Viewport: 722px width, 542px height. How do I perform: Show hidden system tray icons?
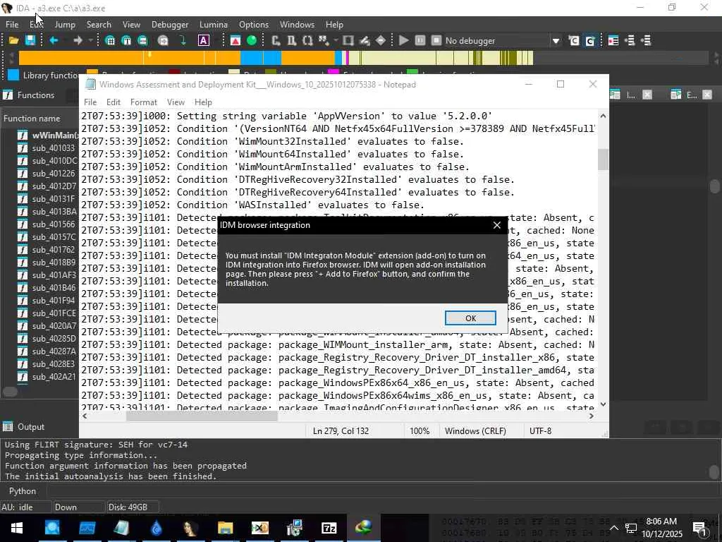tap(614, 528)
